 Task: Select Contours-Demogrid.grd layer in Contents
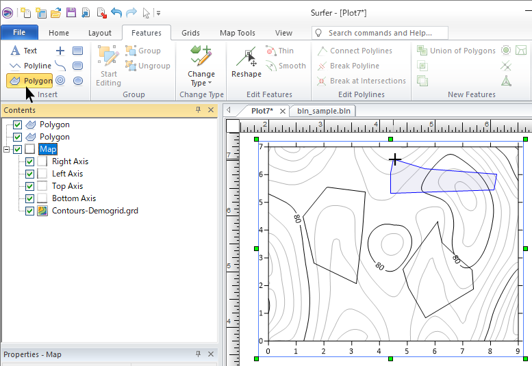click(95, 211)
